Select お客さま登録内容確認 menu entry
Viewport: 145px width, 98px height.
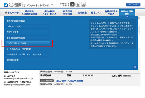point(28,21)
